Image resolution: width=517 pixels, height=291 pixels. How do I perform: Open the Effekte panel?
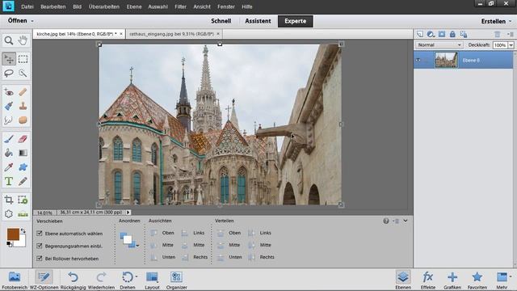point(428,280)
